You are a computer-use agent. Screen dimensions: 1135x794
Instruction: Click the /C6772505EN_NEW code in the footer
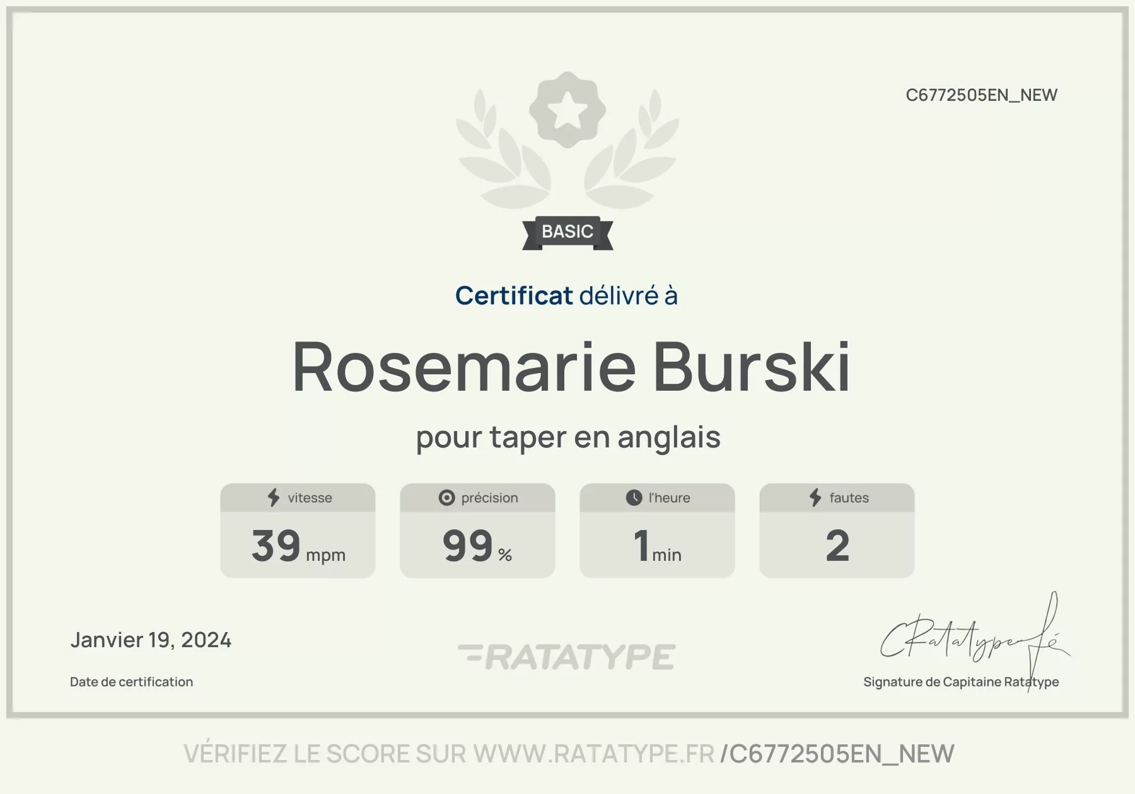coord(837,754)
